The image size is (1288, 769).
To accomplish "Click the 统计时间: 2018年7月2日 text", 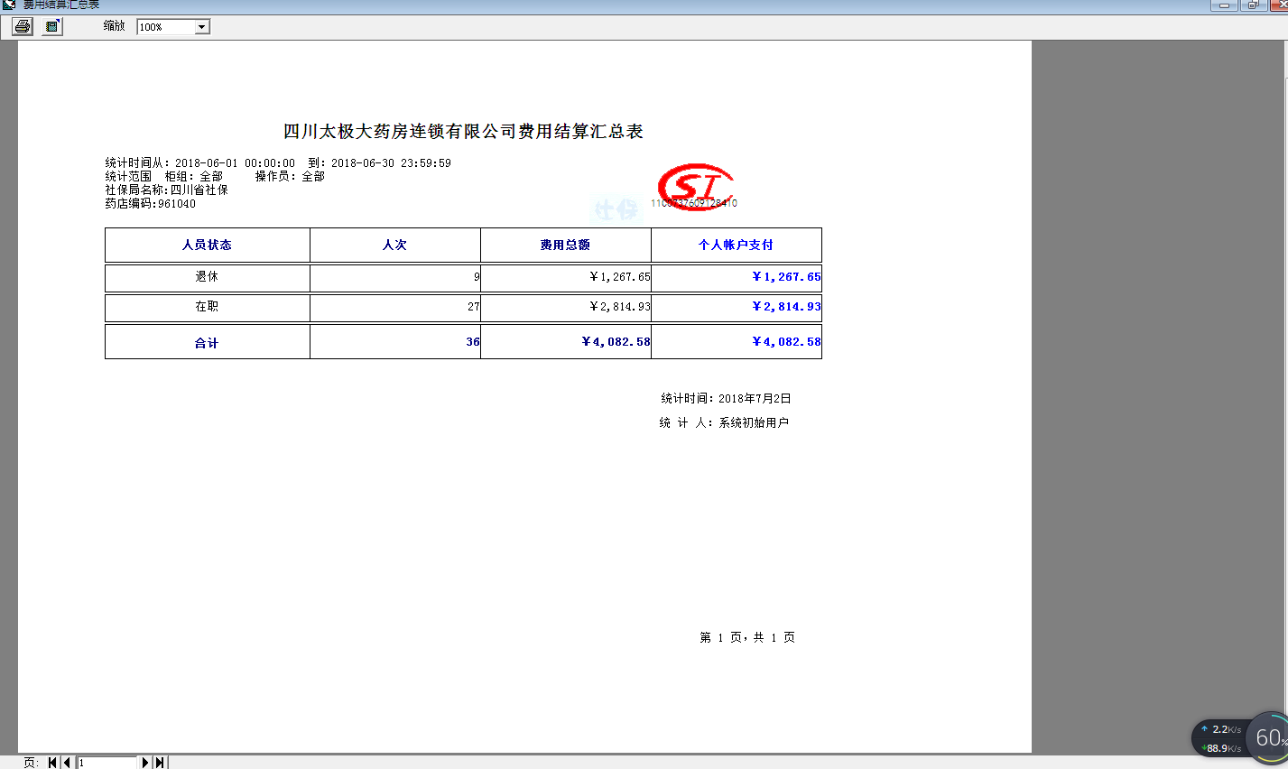I will [x=727, y=398].
